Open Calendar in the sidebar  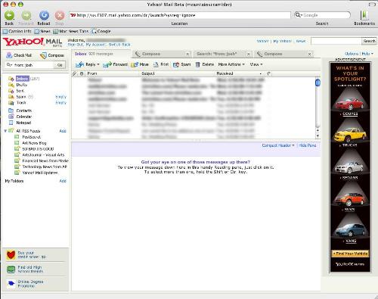click(x=24, y=117)
